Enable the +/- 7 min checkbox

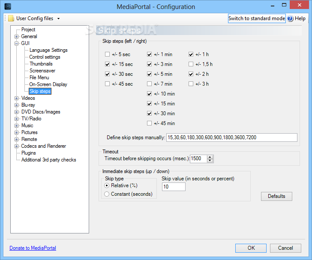coord(149,84)
